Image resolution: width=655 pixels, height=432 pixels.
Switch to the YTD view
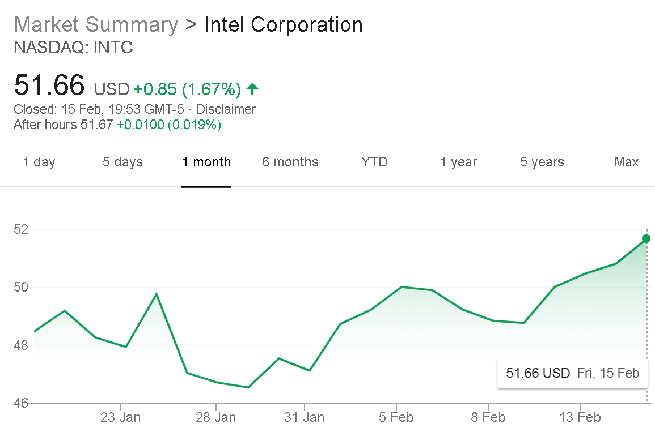click(374, 162)
